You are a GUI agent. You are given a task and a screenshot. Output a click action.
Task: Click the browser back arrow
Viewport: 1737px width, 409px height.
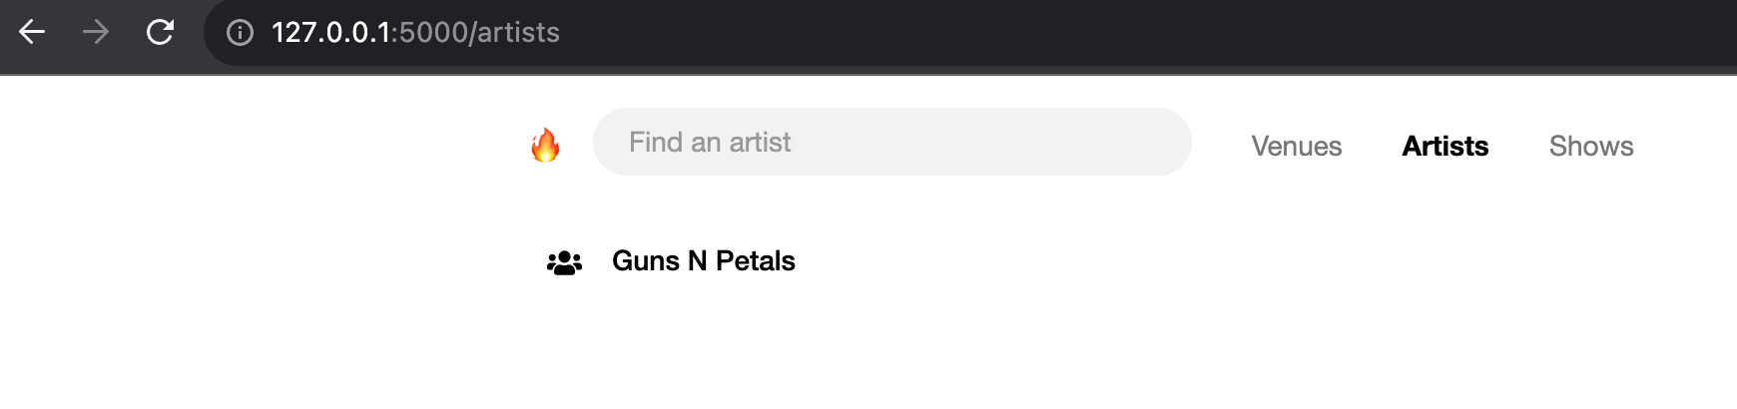pos(32,32)
